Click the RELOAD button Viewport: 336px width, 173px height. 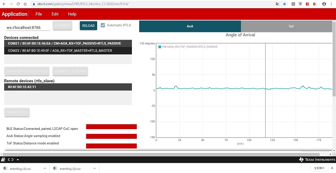pos(88,26)
